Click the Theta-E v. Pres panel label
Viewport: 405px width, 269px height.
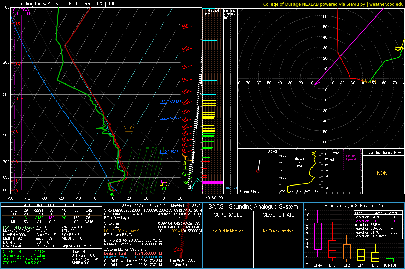point(300,162)
